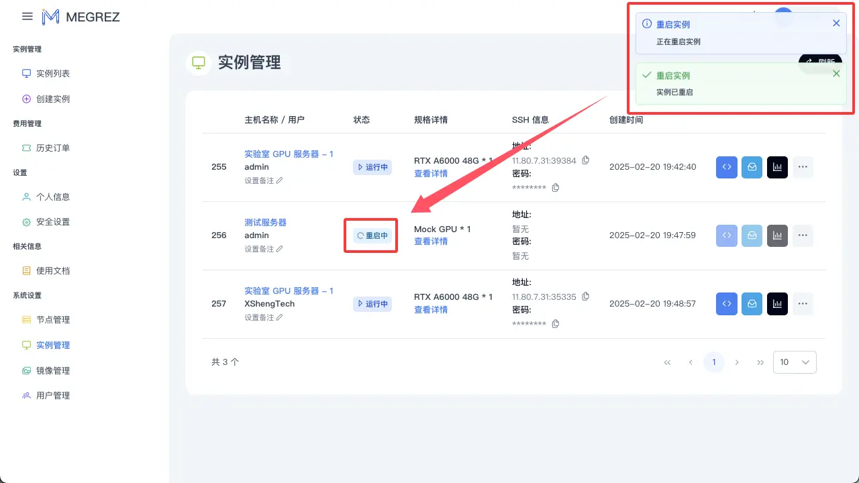Copy the password of instance 257

point(555,323)
